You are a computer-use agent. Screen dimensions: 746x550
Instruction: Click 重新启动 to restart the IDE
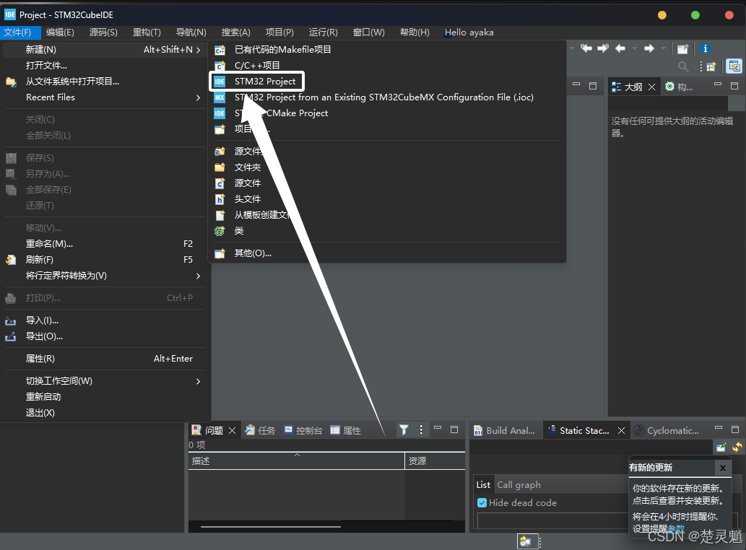[x=43, y=397]
